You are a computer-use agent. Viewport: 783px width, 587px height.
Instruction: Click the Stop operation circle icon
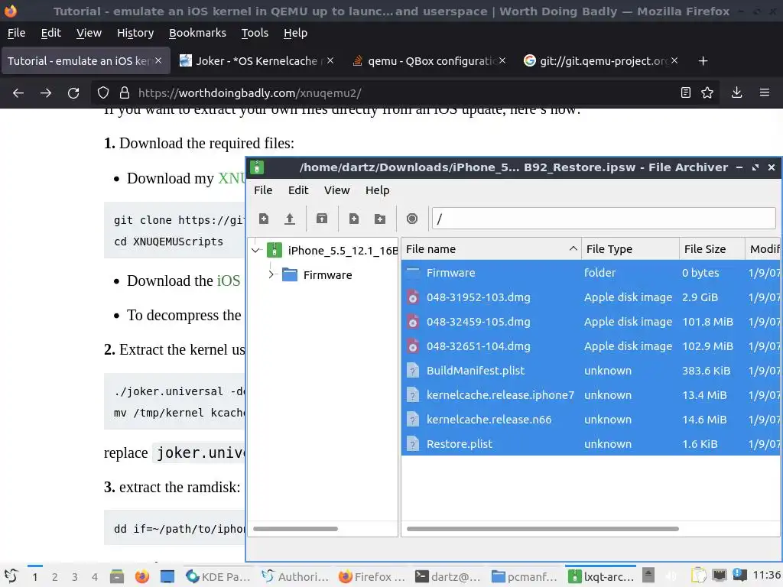click(412, 219)
